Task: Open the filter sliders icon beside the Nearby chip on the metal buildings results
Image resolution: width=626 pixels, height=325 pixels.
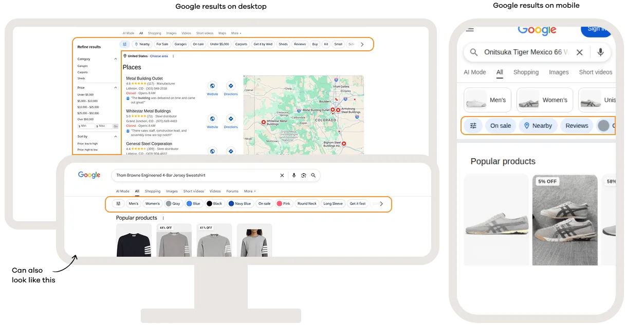Action: coord(124,44)
